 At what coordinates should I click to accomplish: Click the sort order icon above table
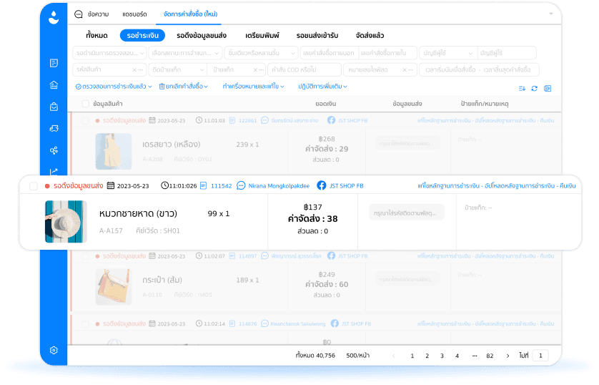pyautogui.click(x=522, y=88)
